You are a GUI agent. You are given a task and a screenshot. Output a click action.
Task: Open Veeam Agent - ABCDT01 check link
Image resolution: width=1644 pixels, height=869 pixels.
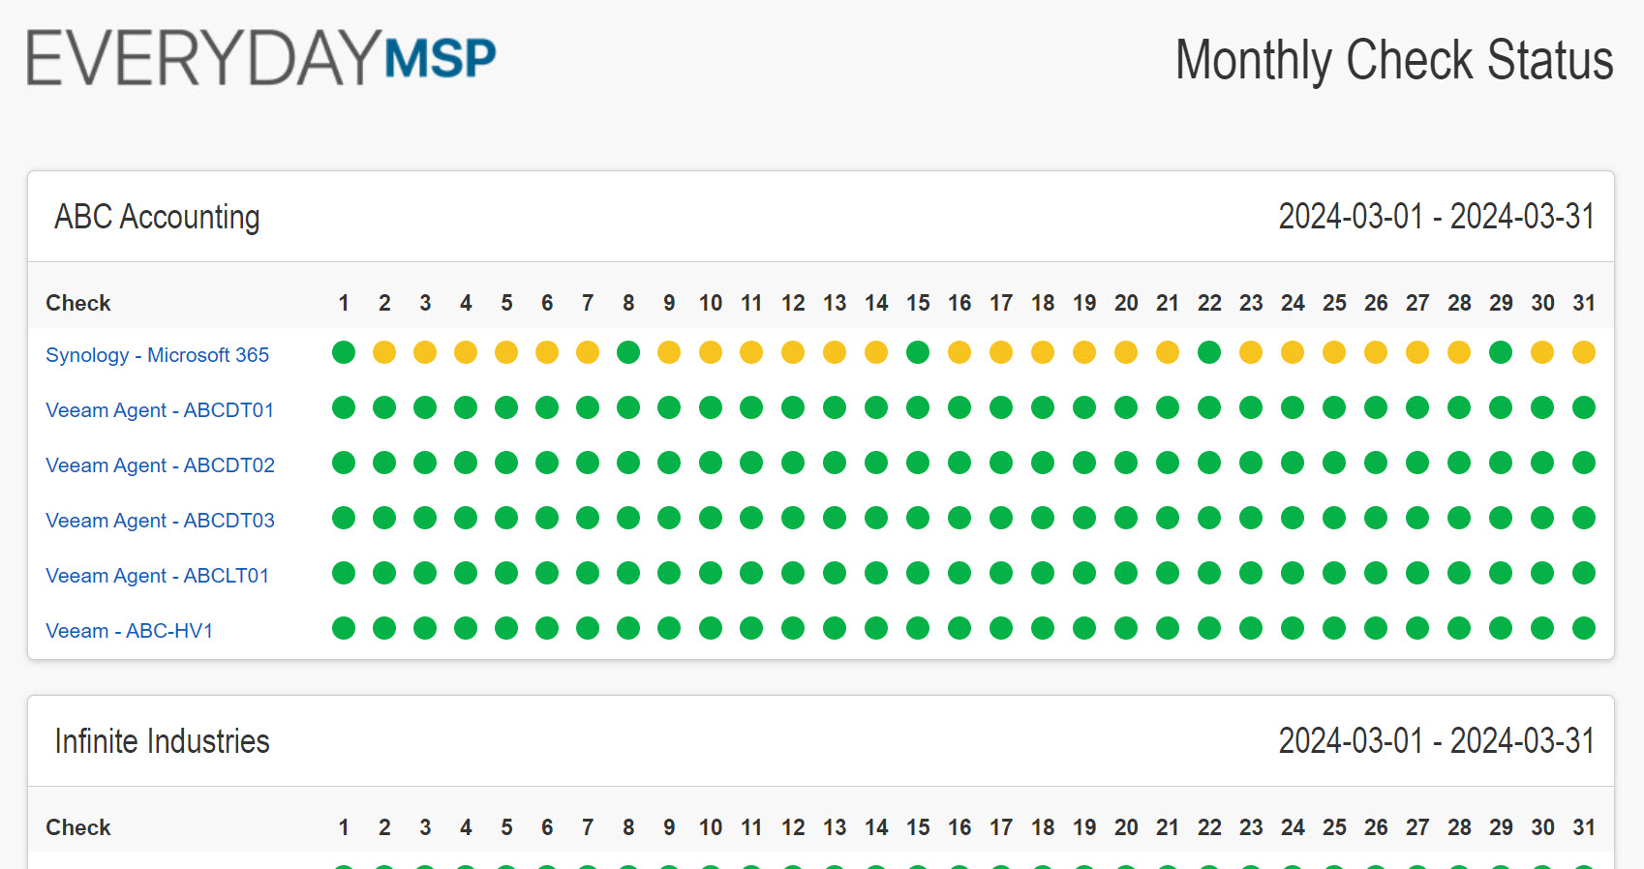160,410
